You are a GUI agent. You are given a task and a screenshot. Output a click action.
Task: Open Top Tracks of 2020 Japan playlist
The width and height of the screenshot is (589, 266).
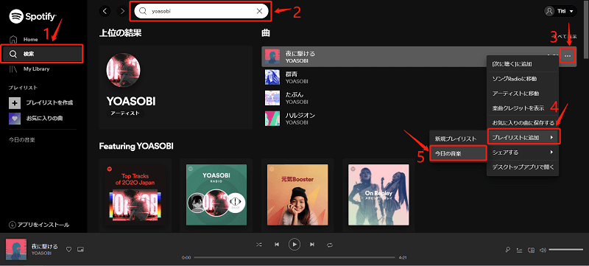pyautogui.click(x=135, y=195)
